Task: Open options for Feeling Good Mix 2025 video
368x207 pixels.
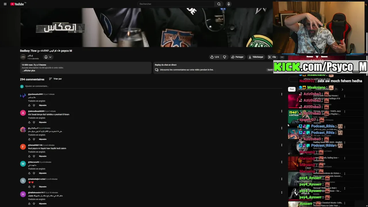Action: pos(345,143)
